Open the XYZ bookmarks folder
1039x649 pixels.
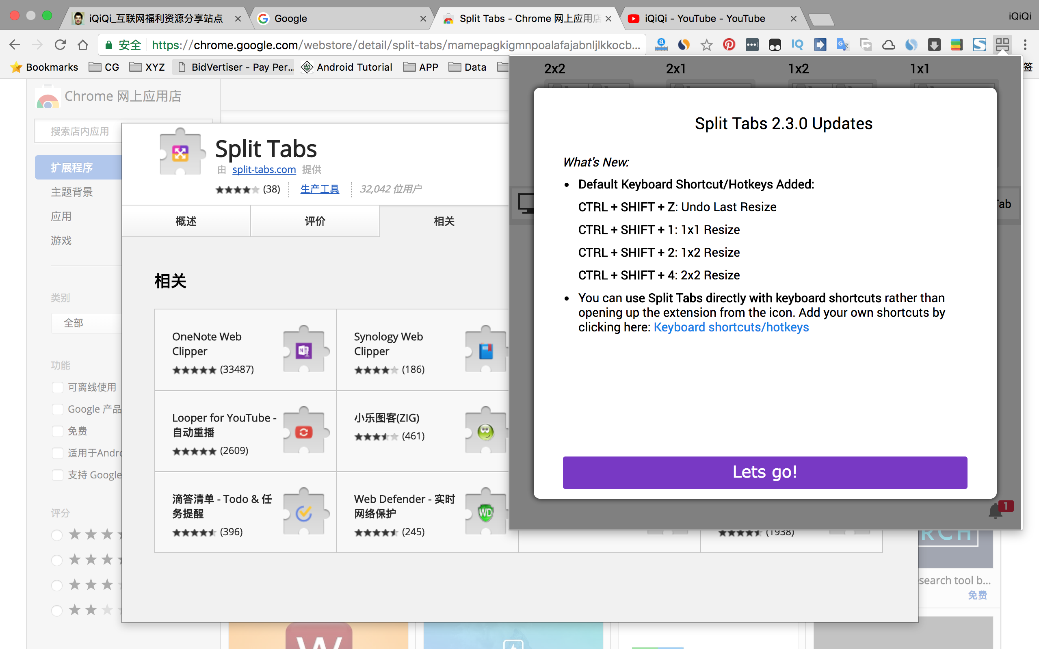[x=147, y=67]
